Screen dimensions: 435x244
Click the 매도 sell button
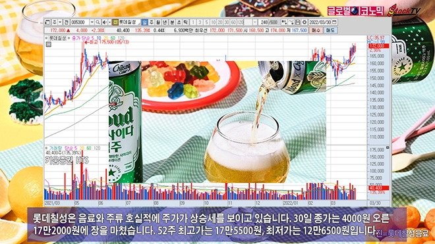330,30
